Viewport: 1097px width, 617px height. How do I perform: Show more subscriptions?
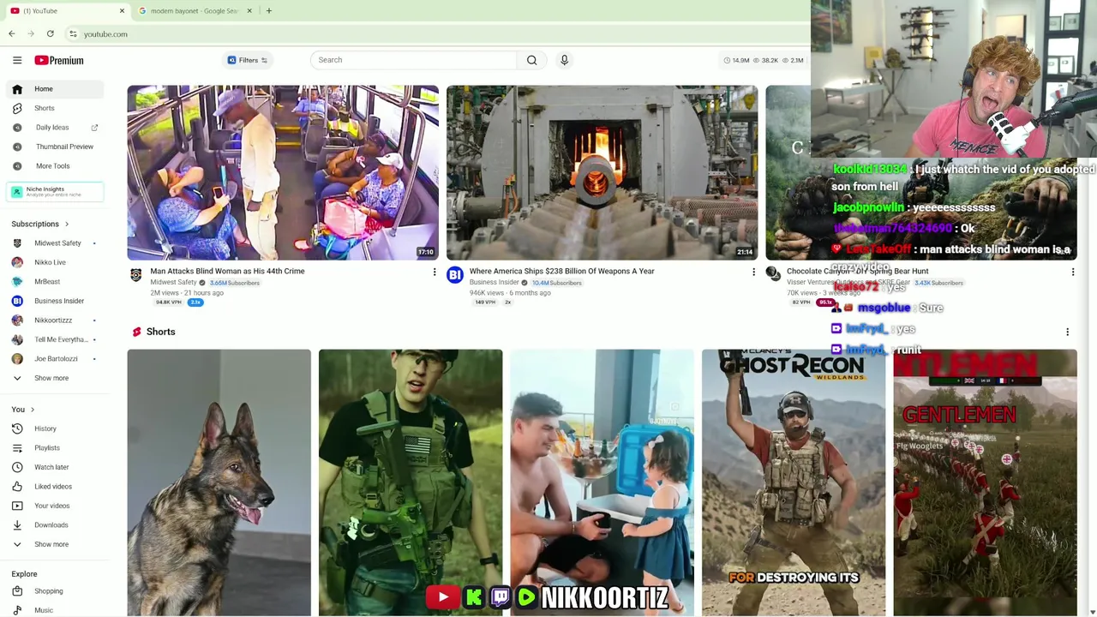click(55, 378)
